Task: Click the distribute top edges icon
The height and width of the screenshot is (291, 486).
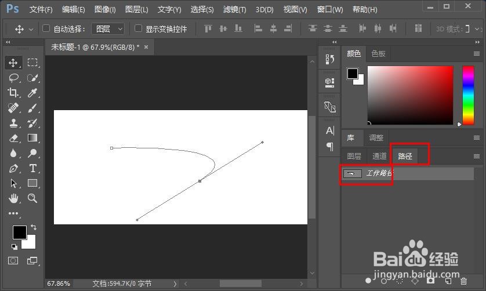Action: point(313,29)
